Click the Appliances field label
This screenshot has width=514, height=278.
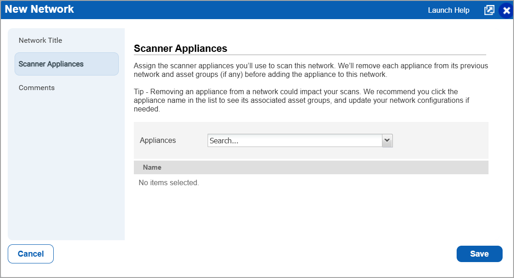[x=158, y=140]
